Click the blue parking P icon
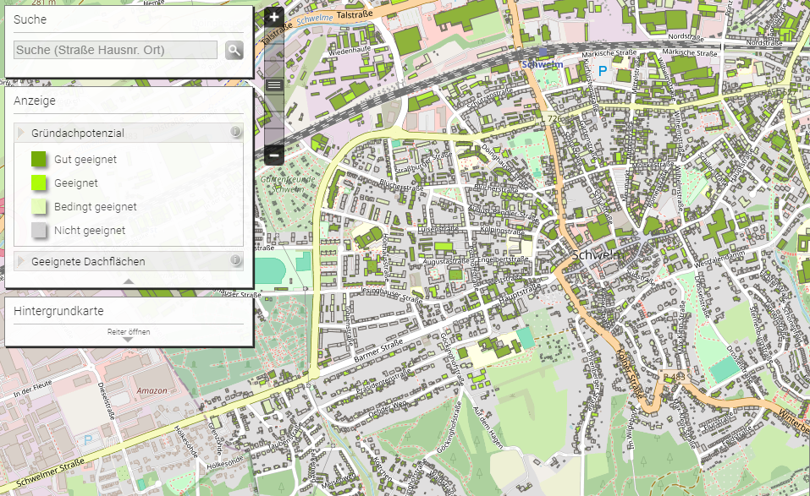 tap(603, 72)
